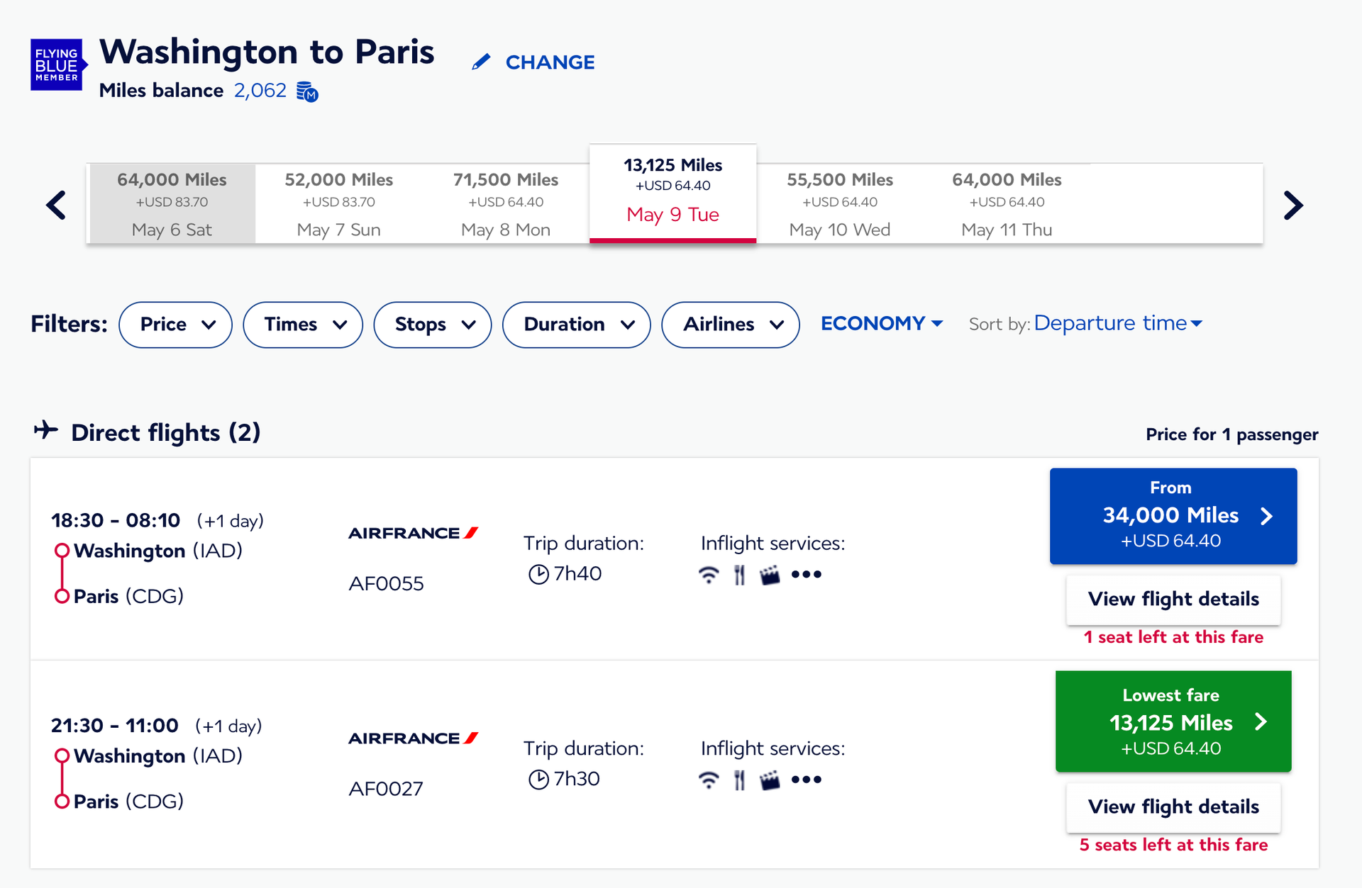This screenshot has width=1362, height=888.
Task: Expand the Stops filter options
Action: (x=432, y=325)
